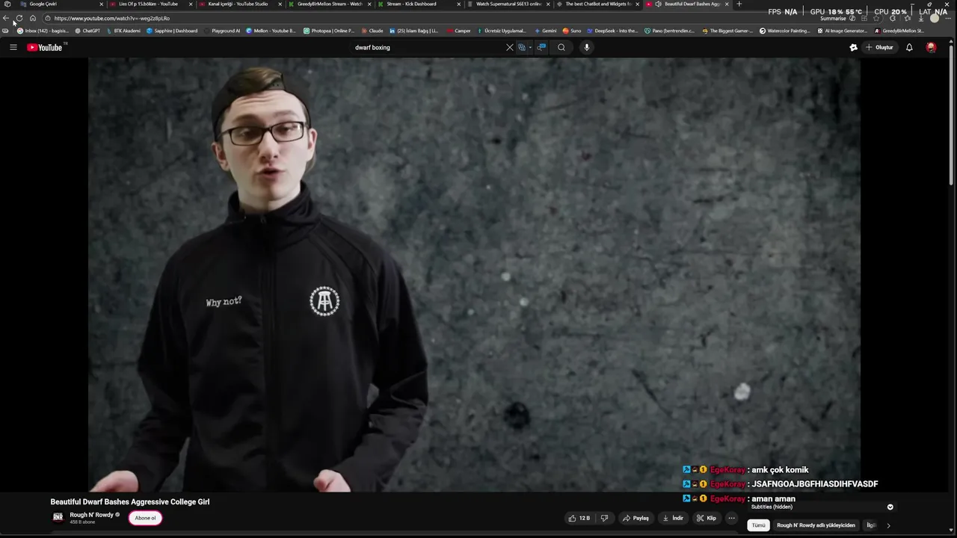This screenshot has width=957, height=538.
Task: Submit search with magnifier button
Action: 561,47
